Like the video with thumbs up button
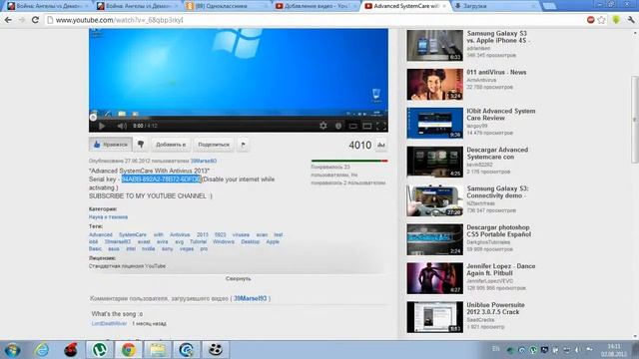The width and height of the screenshot is (639, 359). (x=111, y=145)
